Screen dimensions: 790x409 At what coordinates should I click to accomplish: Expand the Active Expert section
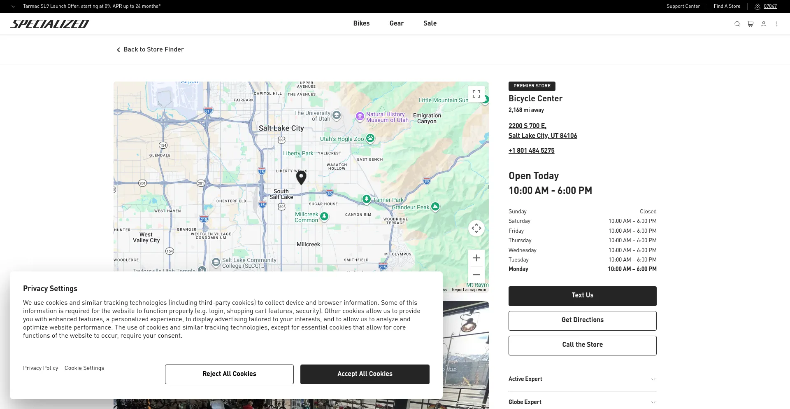[582, 379]
